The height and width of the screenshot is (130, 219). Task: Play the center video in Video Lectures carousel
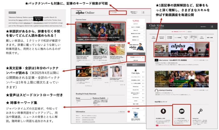coord(181,50)
